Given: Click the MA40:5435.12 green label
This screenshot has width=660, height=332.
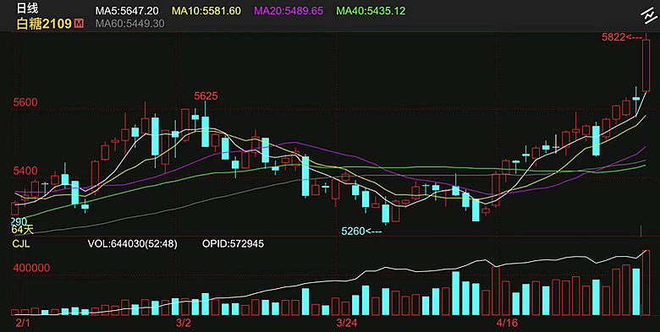Looking at the screenshot, I should coord(370,10).
